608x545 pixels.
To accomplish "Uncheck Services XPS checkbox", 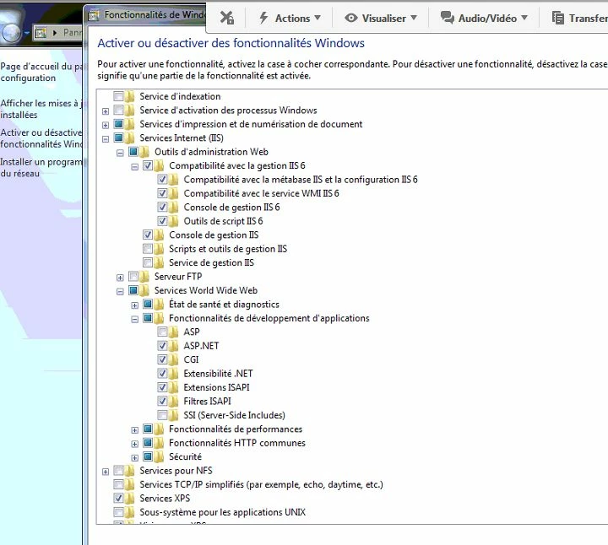I will pyautogui.click(x=118, y=498).
